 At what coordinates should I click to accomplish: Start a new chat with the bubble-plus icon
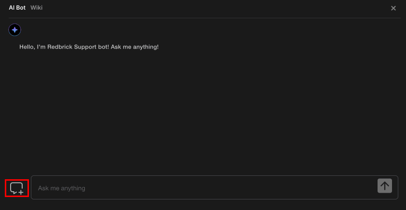point(17,188)
